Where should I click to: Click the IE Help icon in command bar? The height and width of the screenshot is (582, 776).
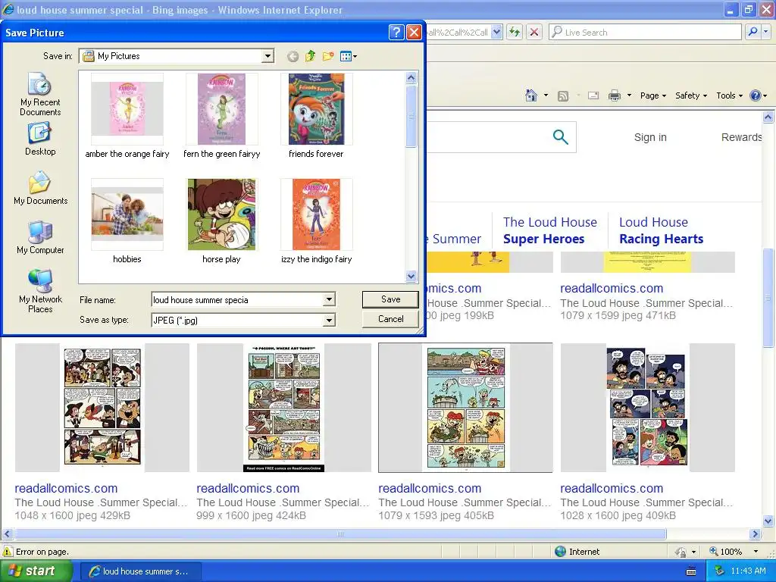click(x=756, y=95)
